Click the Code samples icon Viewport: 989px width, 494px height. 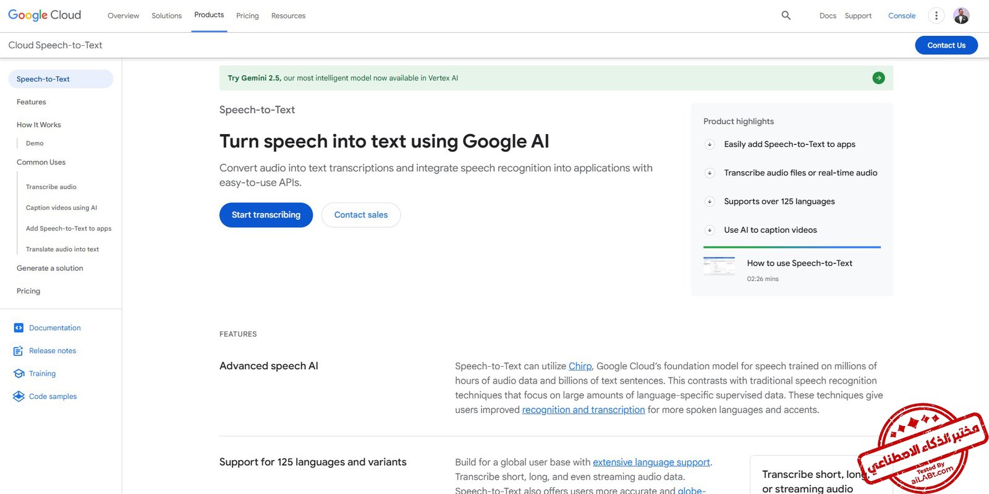point(19,396)
